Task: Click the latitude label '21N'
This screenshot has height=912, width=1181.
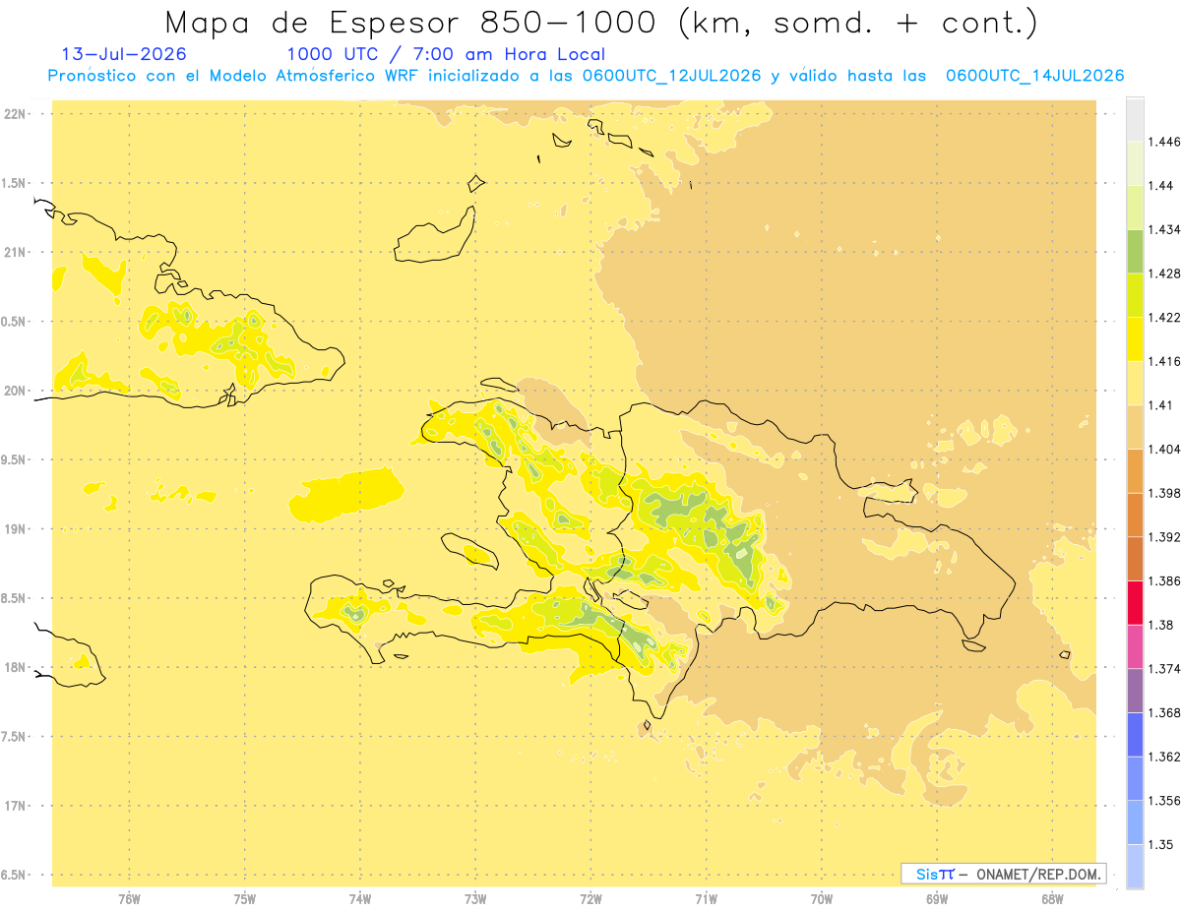Action: point(17,252)
